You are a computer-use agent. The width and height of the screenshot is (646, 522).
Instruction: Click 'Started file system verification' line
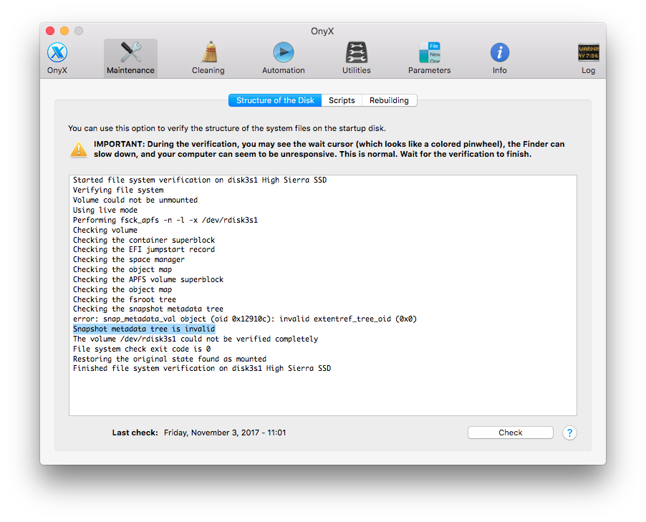coord(200,180)
